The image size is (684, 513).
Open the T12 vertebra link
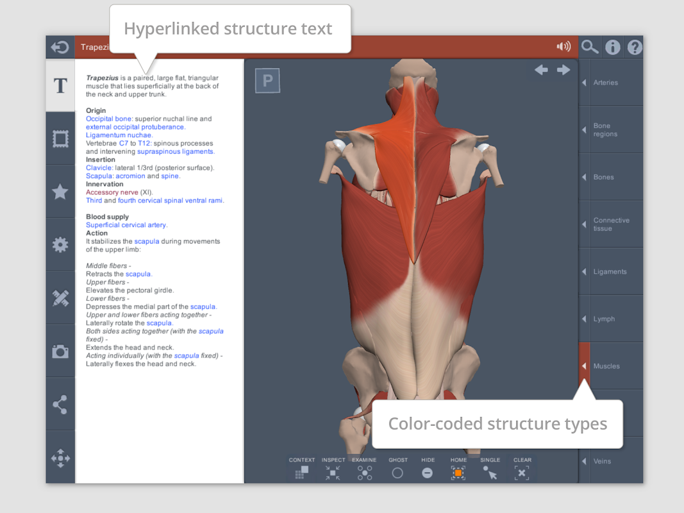144,143
